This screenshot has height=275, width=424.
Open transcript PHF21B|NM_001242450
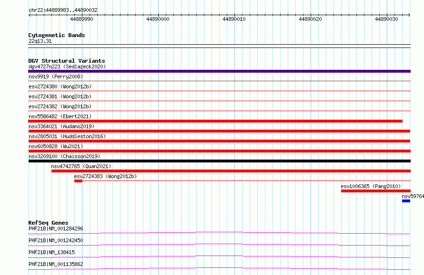(x=56, y=240)
